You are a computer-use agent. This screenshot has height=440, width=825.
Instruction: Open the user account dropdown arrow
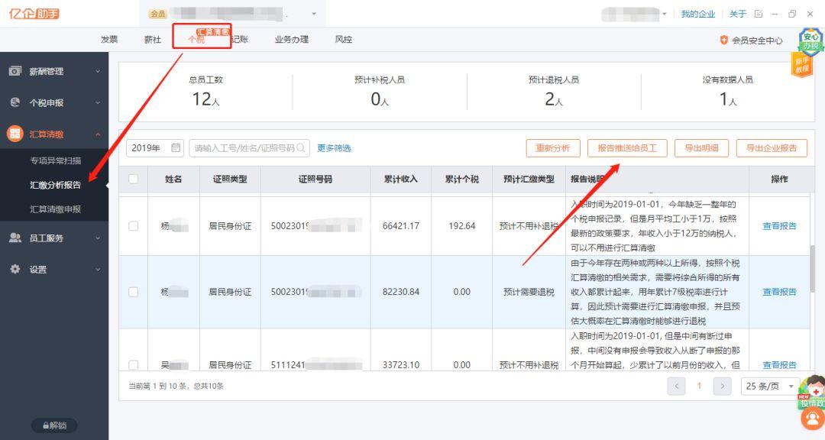[x=665, y=15]
